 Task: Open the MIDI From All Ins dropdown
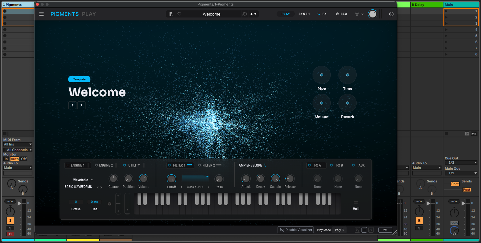[x=18, y=145]
